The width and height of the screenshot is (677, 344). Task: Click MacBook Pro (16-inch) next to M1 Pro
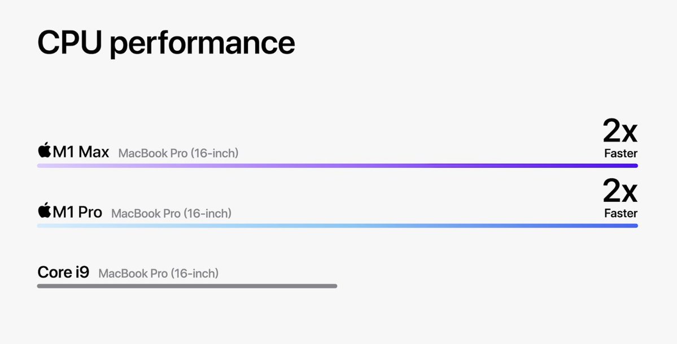(172, 213)
